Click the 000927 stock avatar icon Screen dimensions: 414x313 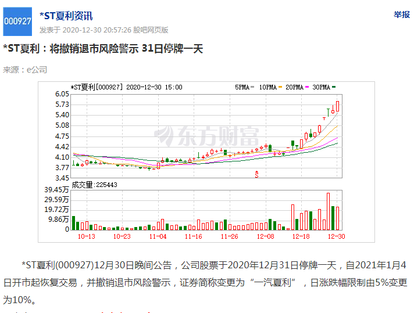click(x=17, y=21)
